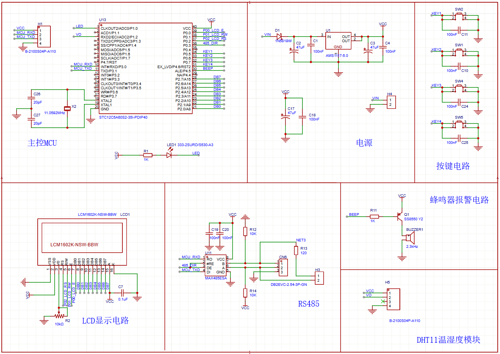Select the LCD显示电路 section title
The image size is (500, 354).
pyautogui.click(x=105, y=320)
